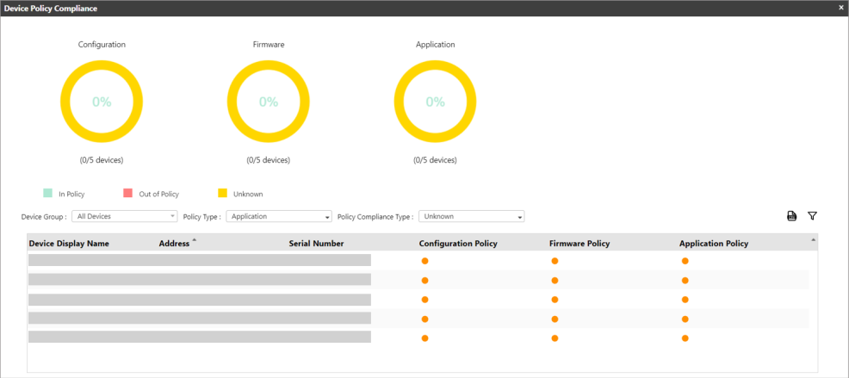
Task: Click the first row Firmware Policy status dot
Action: coord(555,260)
